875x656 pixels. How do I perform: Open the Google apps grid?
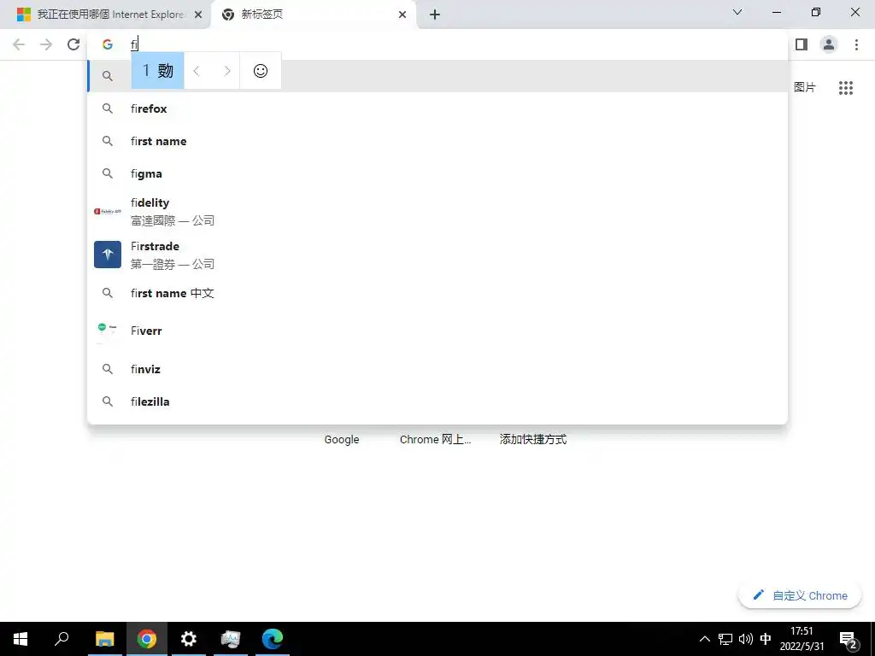[846, 88]
